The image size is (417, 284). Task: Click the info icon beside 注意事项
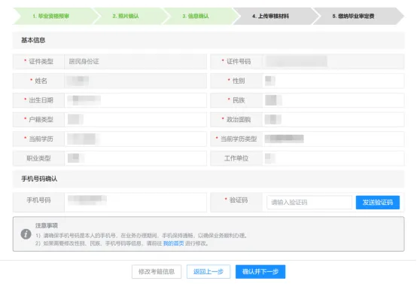tap(26, 234)
